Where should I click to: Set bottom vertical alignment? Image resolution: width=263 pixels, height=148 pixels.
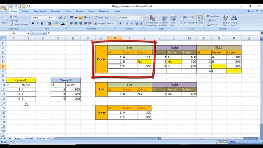point(81,18)
